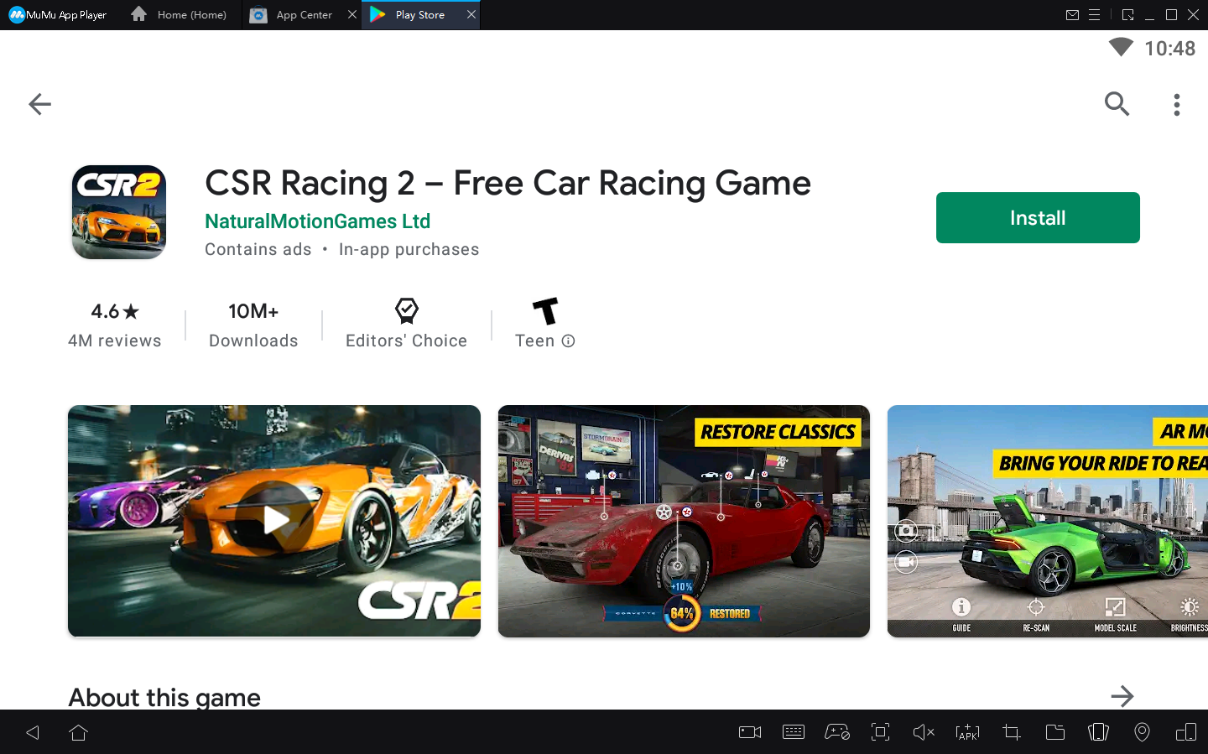This screenshot has height=754, width=1208.
Task: Close the App Center tab
Action: pyautogui.click(x=352, y=14)
